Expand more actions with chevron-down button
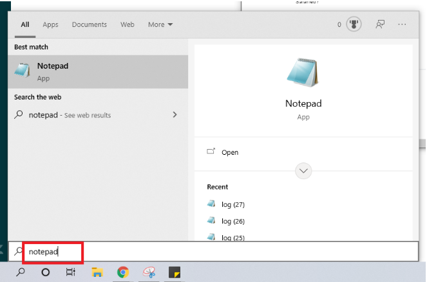 point(303,171)
